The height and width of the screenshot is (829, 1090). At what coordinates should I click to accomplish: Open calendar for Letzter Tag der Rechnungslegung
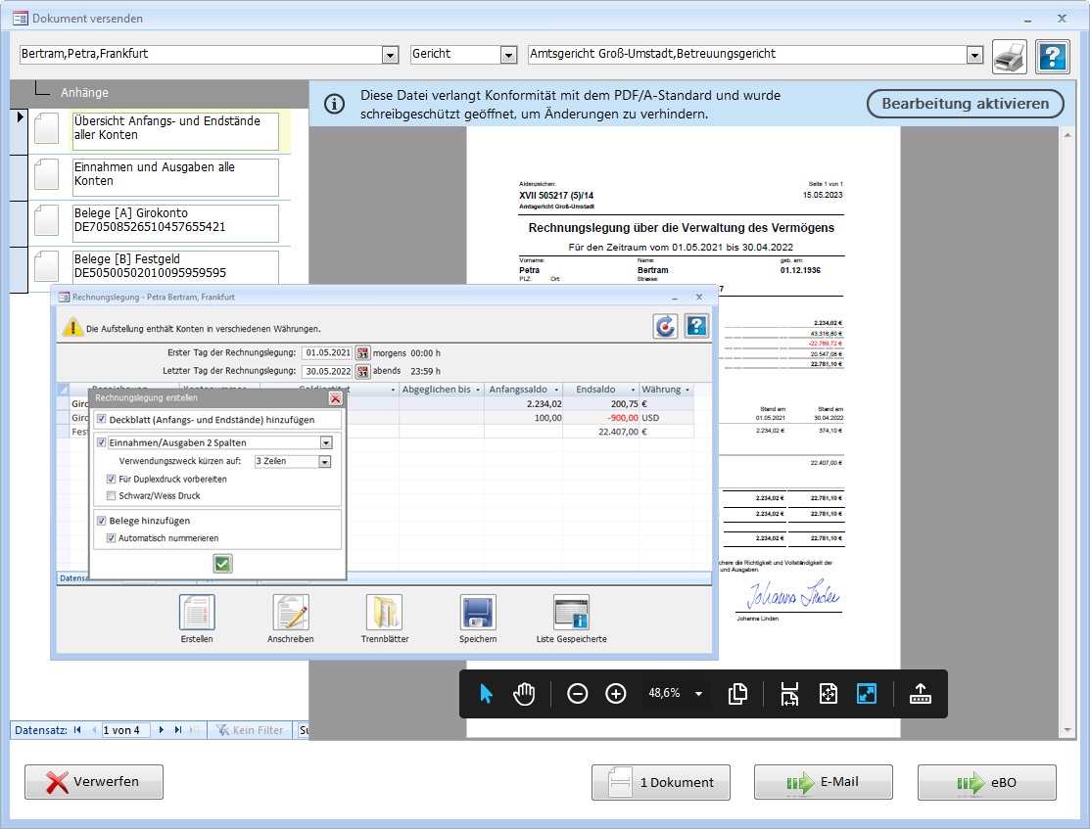coord(363,371)
